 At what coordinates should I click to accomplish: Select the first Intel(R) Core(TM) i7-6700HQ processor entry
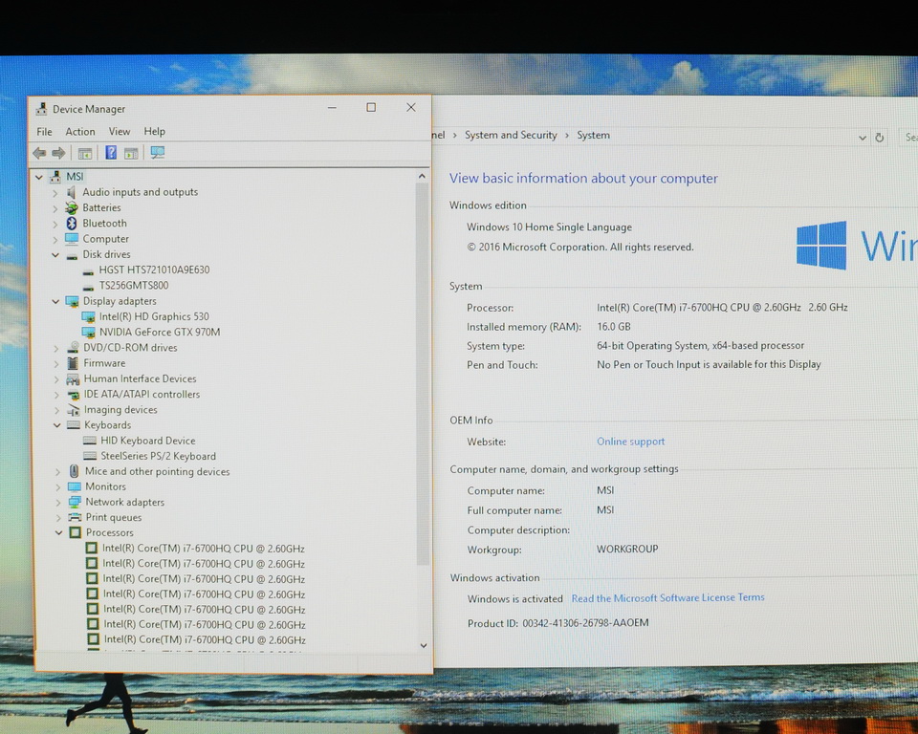click(x=203, y=549)
